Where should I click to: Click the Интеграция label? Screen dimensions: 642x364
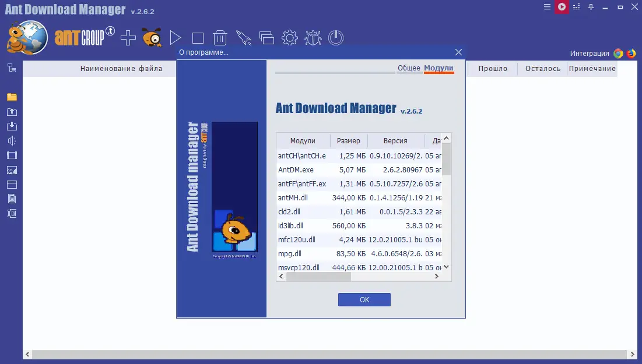[x=590, y=54]
